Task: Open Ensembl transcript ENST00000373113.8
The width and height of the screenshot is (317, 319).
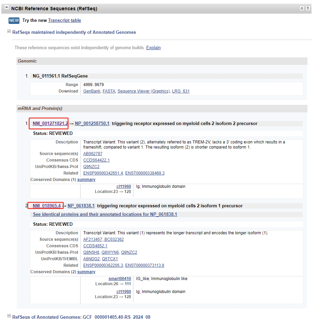Action: coord(144,265)
